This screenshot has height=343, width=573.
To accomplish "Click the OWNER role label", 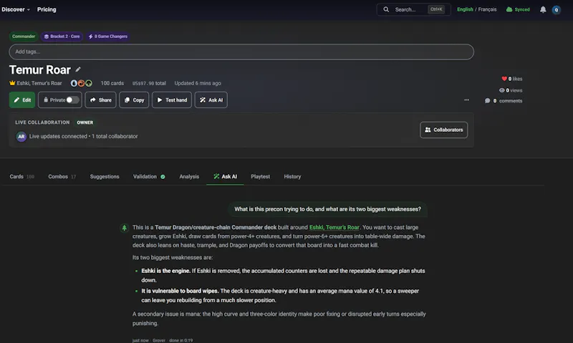I will tap(85, 122).
